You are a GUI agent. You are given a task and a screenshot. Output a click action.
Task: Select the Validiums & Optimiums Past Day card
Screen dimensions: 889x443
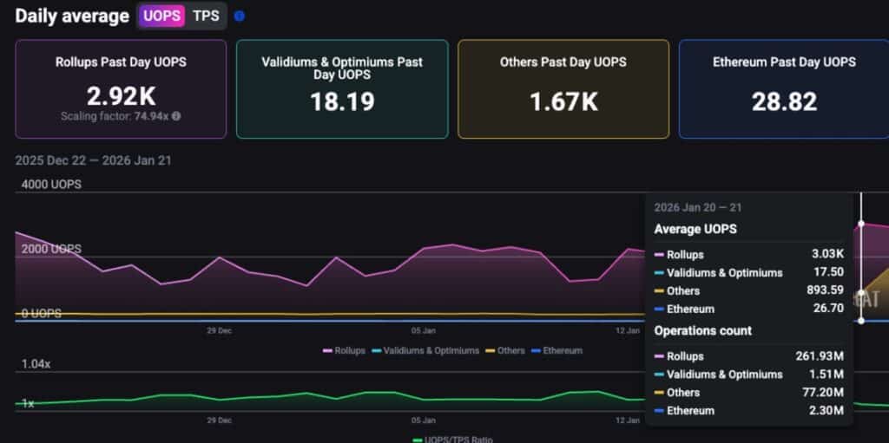click(x=342, y=88)
